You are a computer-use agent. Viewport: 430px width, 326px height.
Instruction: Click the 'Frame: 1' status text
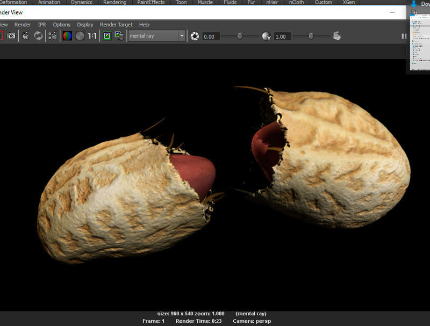[x=153, y=321]
